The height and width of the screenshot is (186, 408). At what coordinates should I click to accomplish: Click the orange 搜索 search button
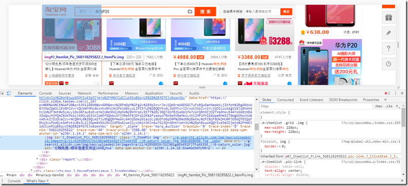click(x=205, y=12)
